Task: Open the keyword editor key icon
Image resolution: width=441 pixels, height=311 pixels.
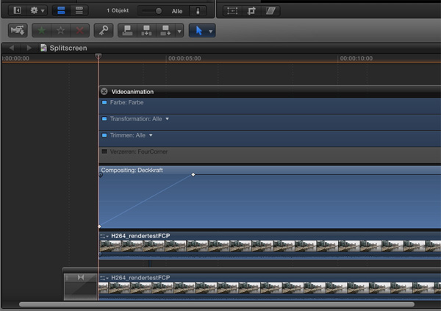Action: [104, 30]
